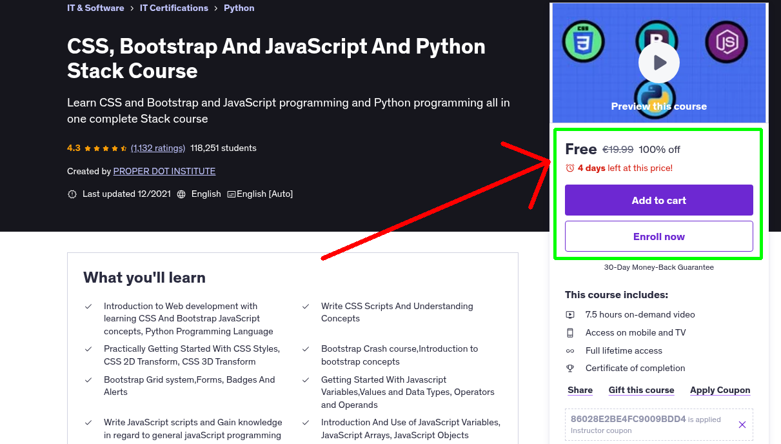Click the 4.3 rating number
Viewport: 781px width, 444px height.
click(74, 148)
